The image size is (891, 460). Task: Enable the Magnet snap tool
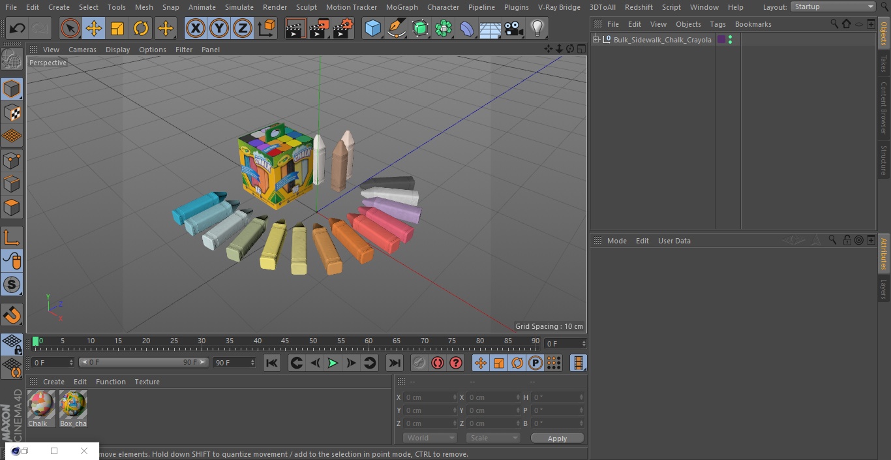tap(12, 316)
